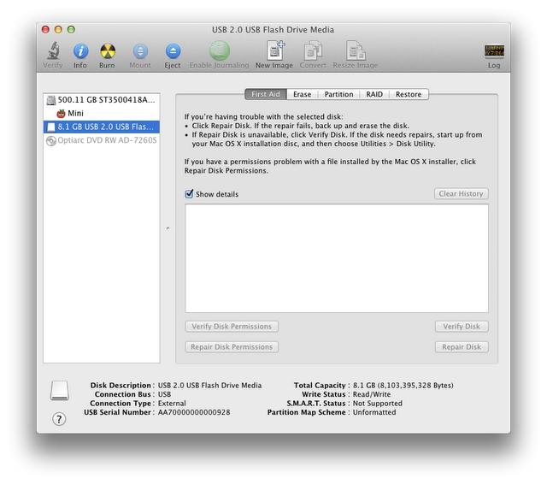
Task: Click the Mini volume icon
Action: (x=61, y=114)
